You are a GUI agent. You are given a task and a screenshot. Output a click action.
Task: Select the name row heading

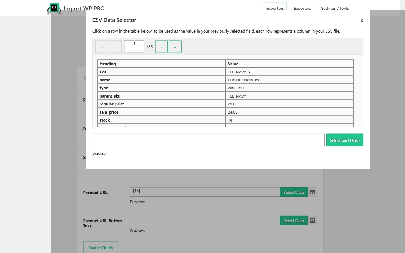tap(161, 80)
